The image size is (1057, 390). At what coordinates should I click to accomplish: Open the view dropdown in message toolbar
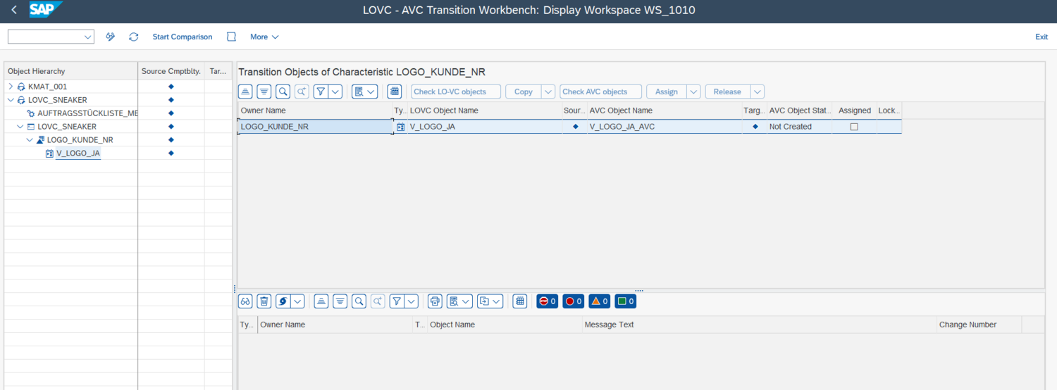point(460,301)
